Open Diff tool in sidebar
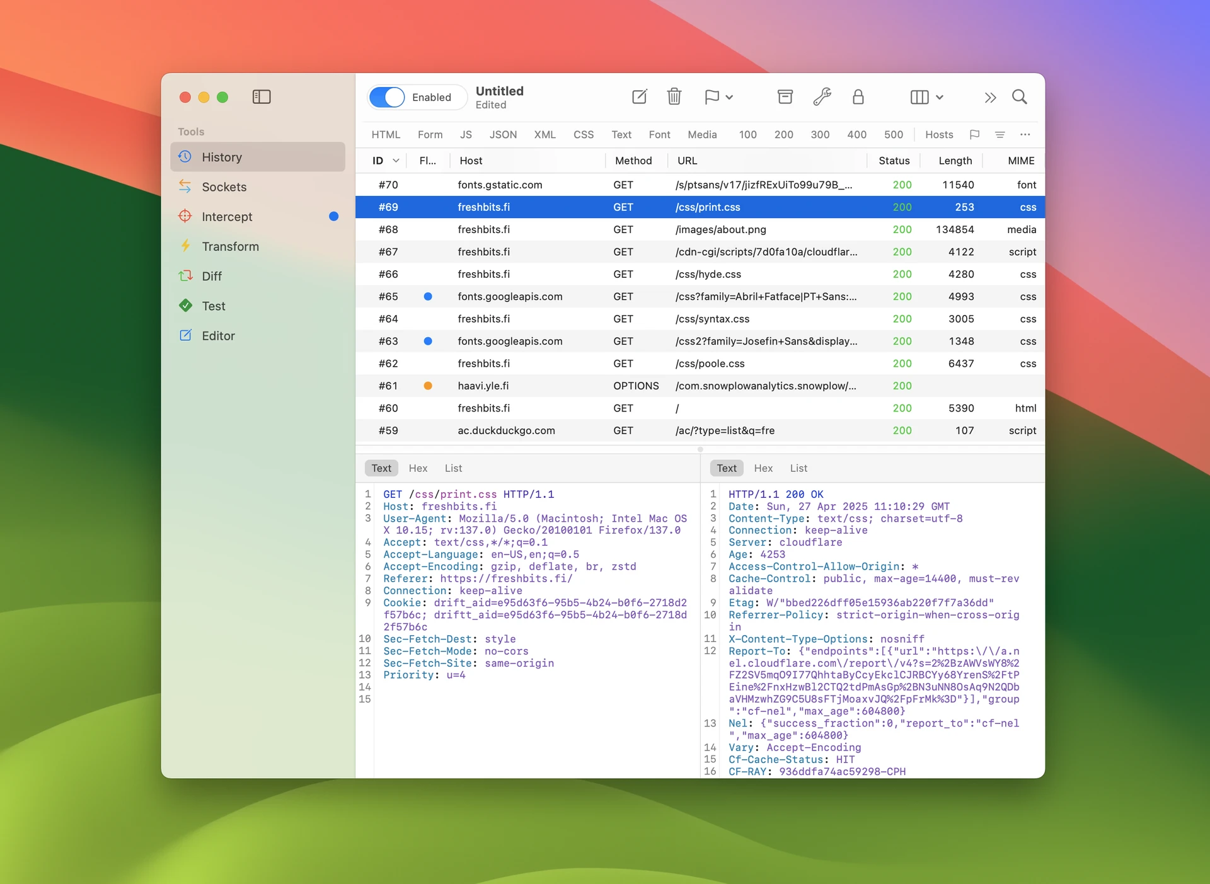 click(x=258, y=276)
